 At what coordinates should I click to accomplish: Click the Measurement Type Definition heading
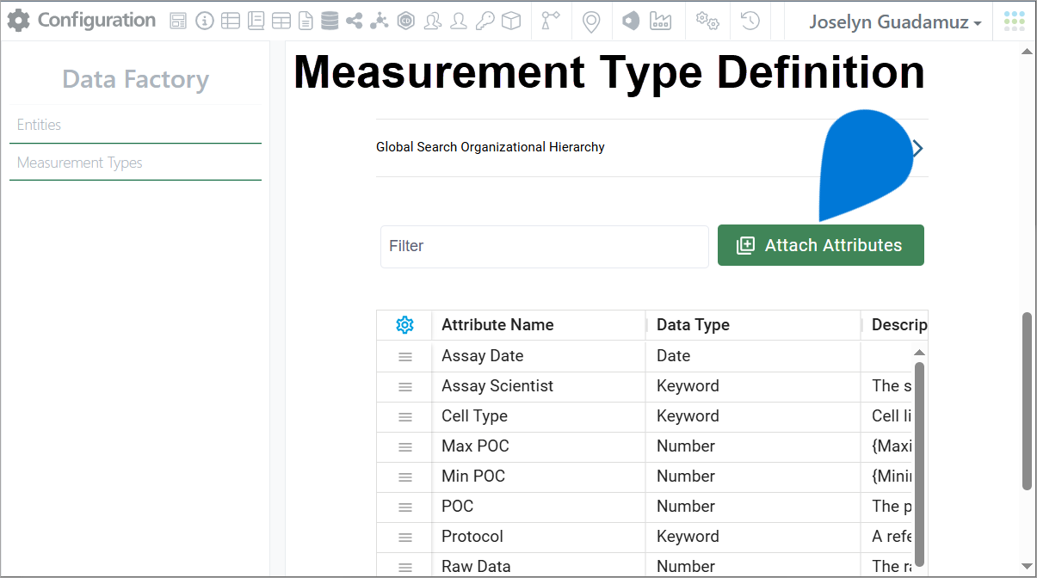[x=609, y=71]
